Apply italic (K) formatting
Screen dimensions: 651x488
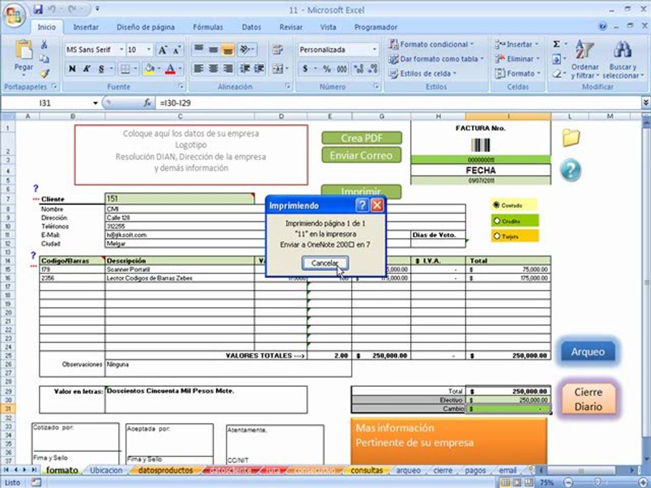pyautogui.click(x=86, y=69)
